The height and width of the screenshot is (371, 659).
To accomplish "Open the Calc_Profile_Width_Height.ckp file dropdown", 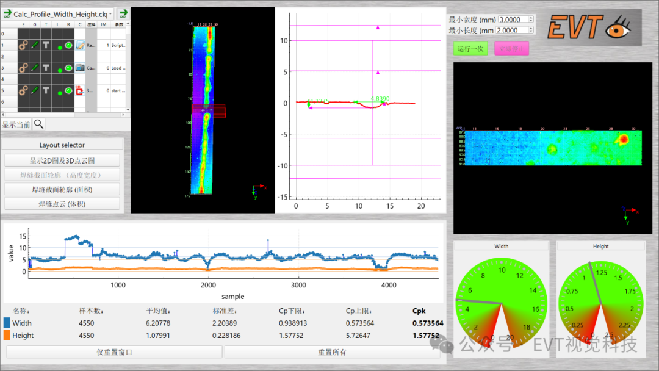I will pos(59,14).
